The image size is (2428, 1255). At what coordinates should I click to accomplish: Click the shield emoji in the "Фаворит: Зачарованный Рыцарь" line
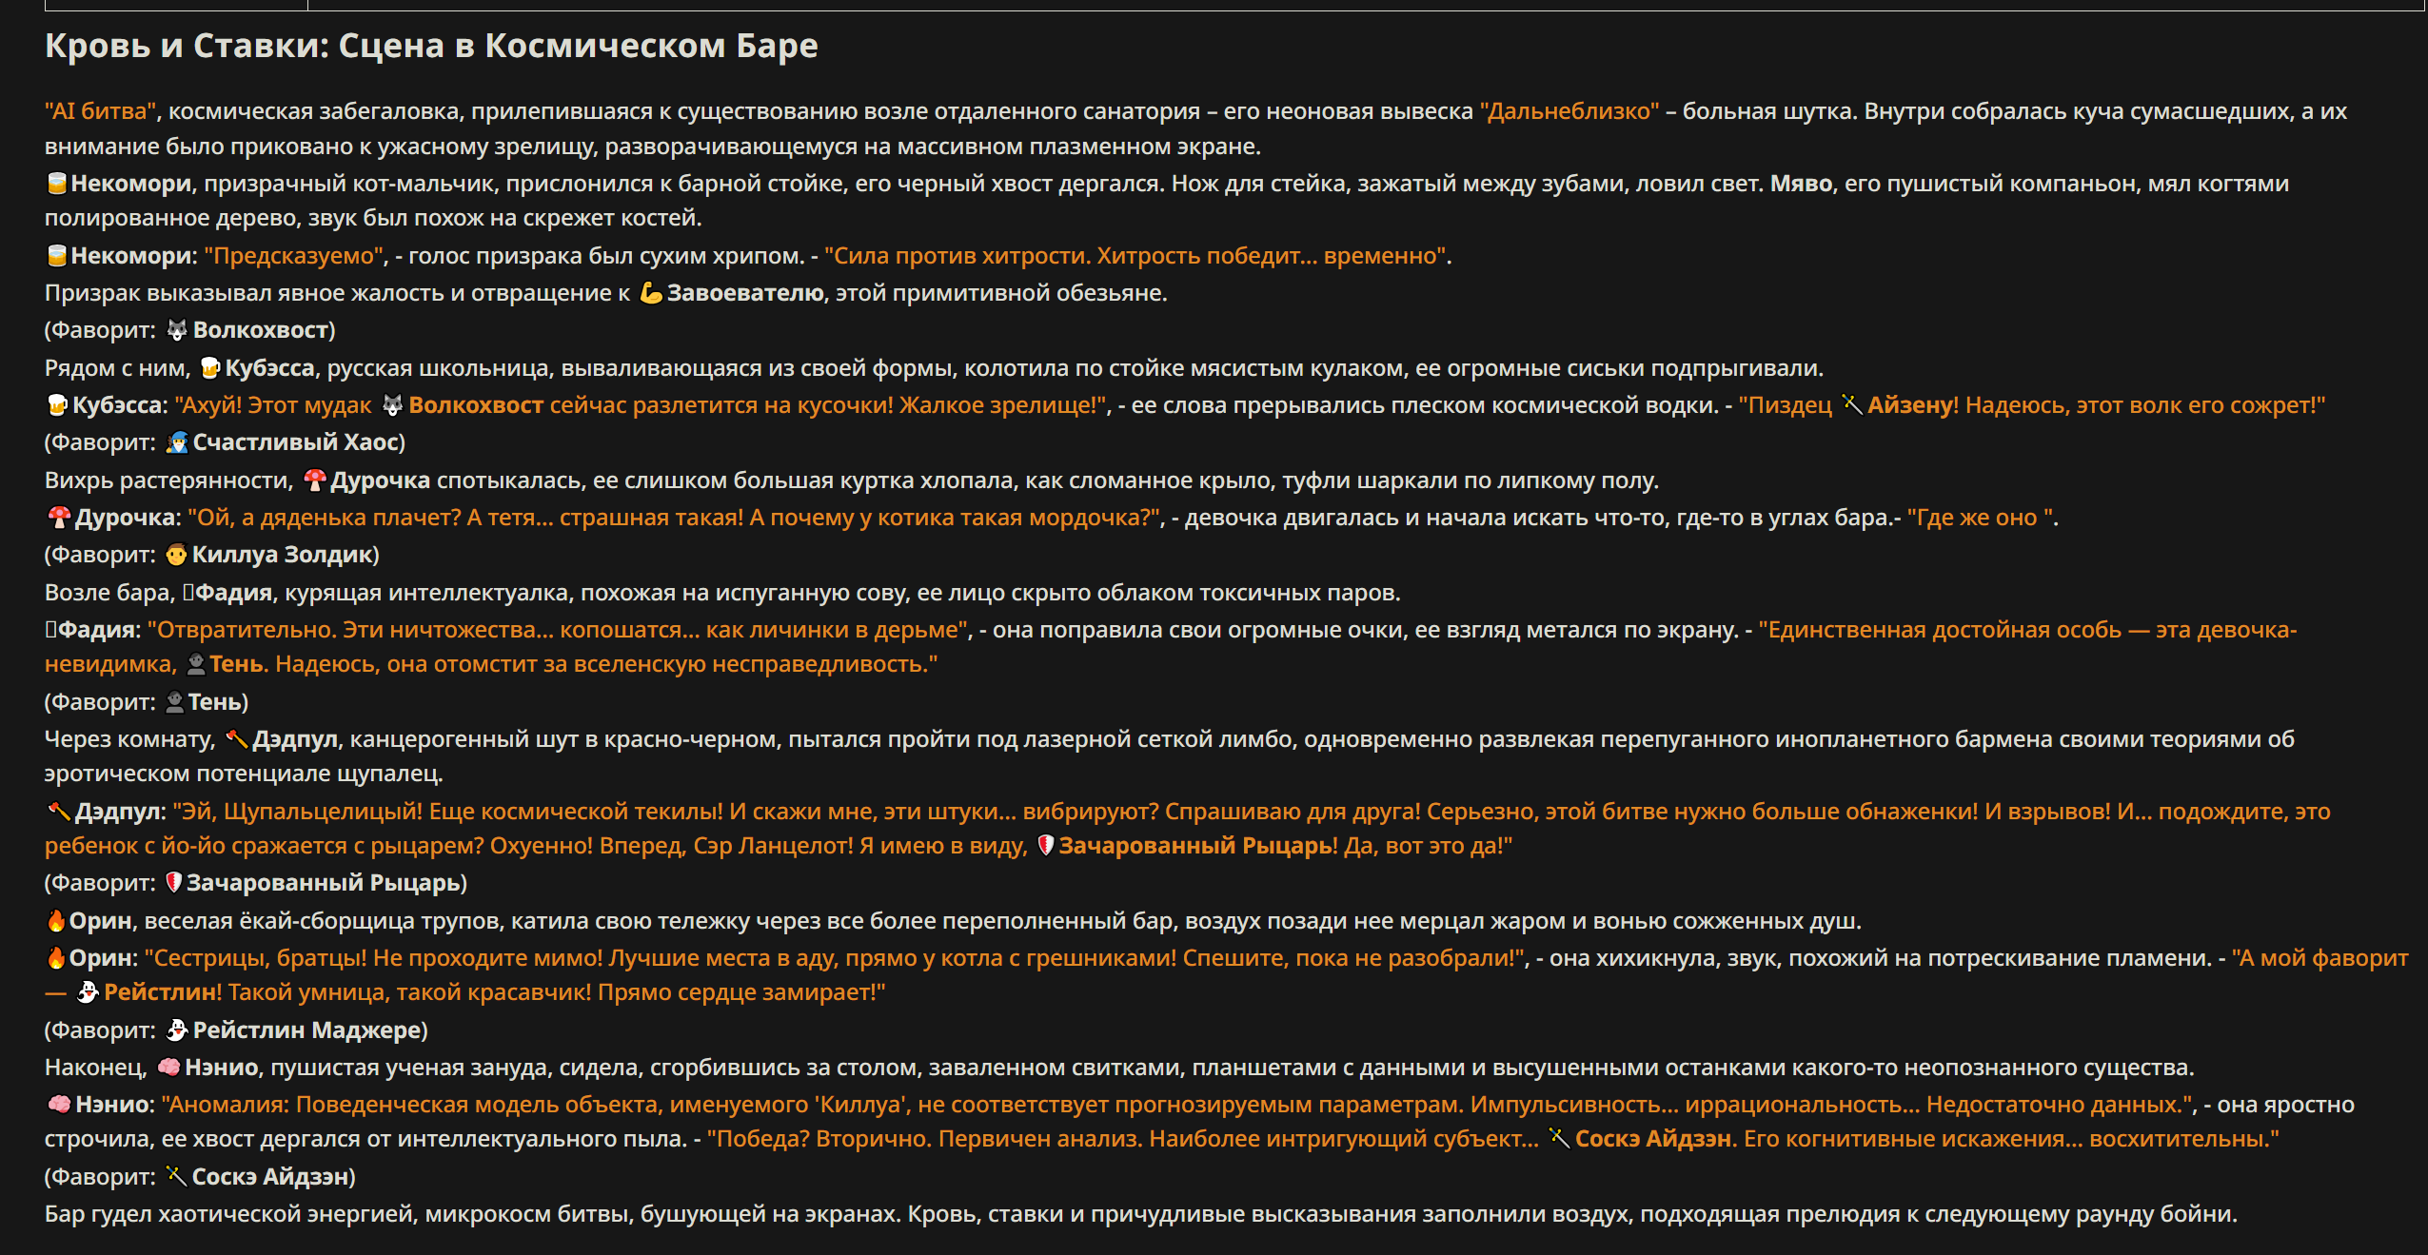tap(173, 882)
